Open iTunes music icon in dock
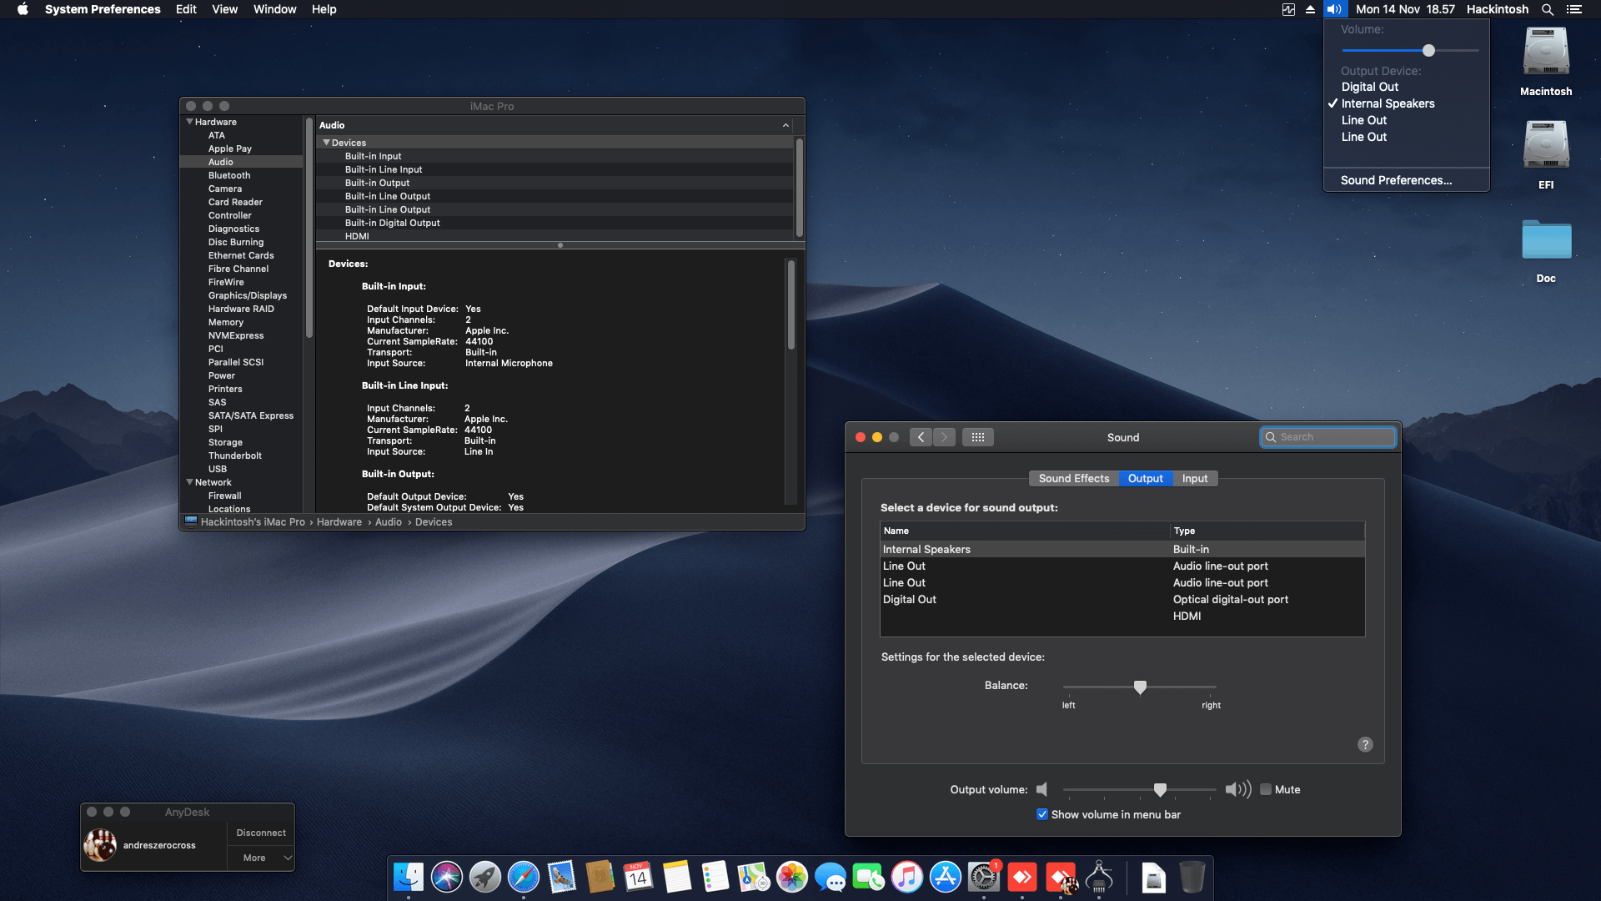This screenshot has width=1601, height=901. click(x=907, y=878)
